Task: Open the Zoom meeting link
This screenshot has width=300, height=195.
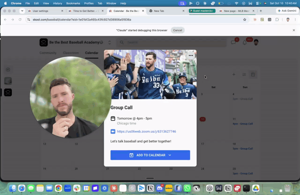Action: pyautogui.click(x=146, y=131)
